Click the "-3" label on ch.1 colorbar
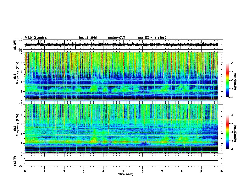 [232, 63]
